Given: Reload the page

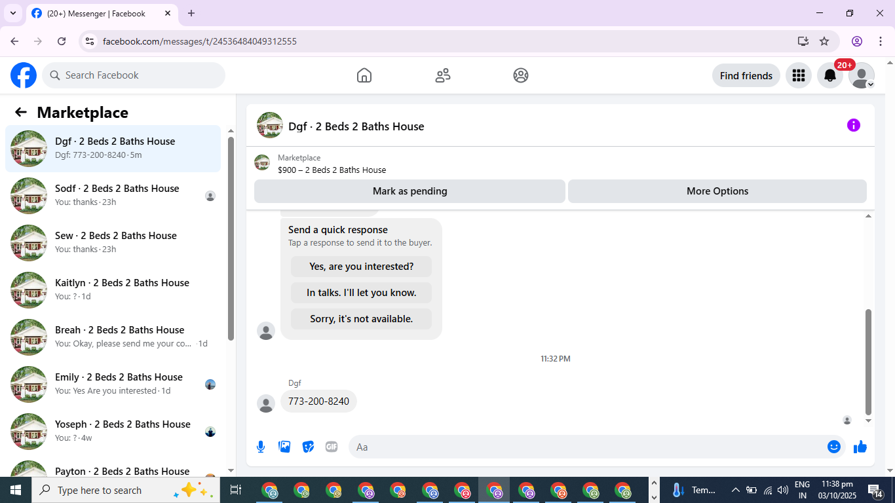Looking at the screenshot, I should [62, 41].
